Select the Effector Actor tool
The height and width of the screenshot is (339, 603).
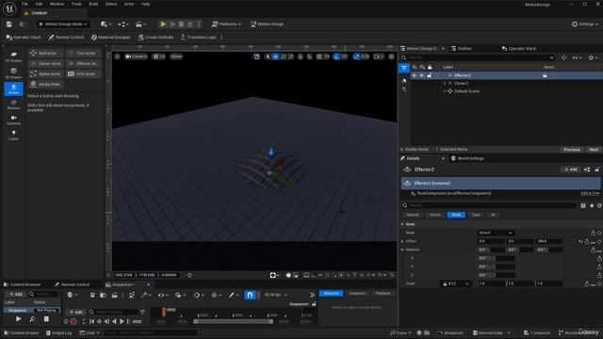pyautogui.click(x=83, y=63)
